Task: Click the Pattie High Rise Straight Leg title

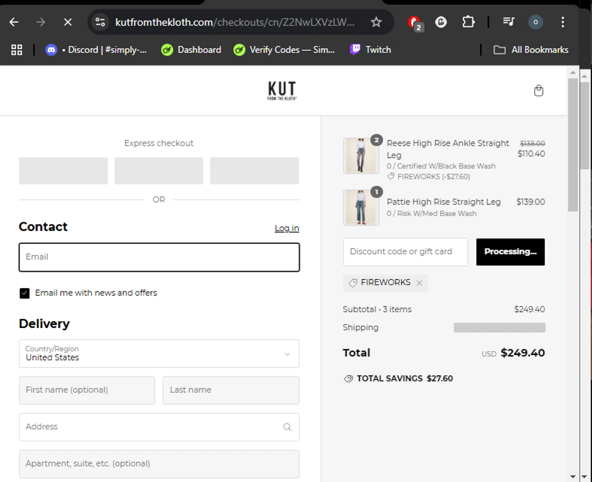Action: tap(444, 202)
